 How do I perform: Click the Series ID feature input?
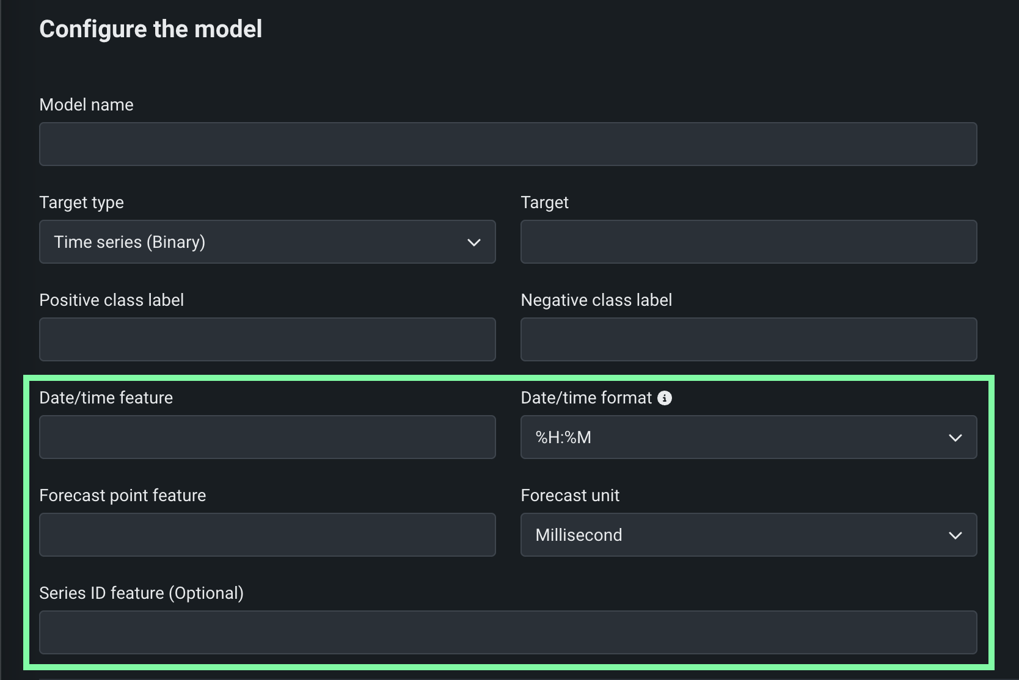tap(508, 632)
